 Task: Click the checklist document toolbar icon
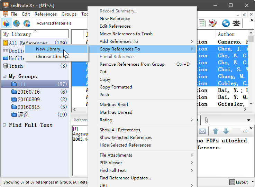(202, 23)
